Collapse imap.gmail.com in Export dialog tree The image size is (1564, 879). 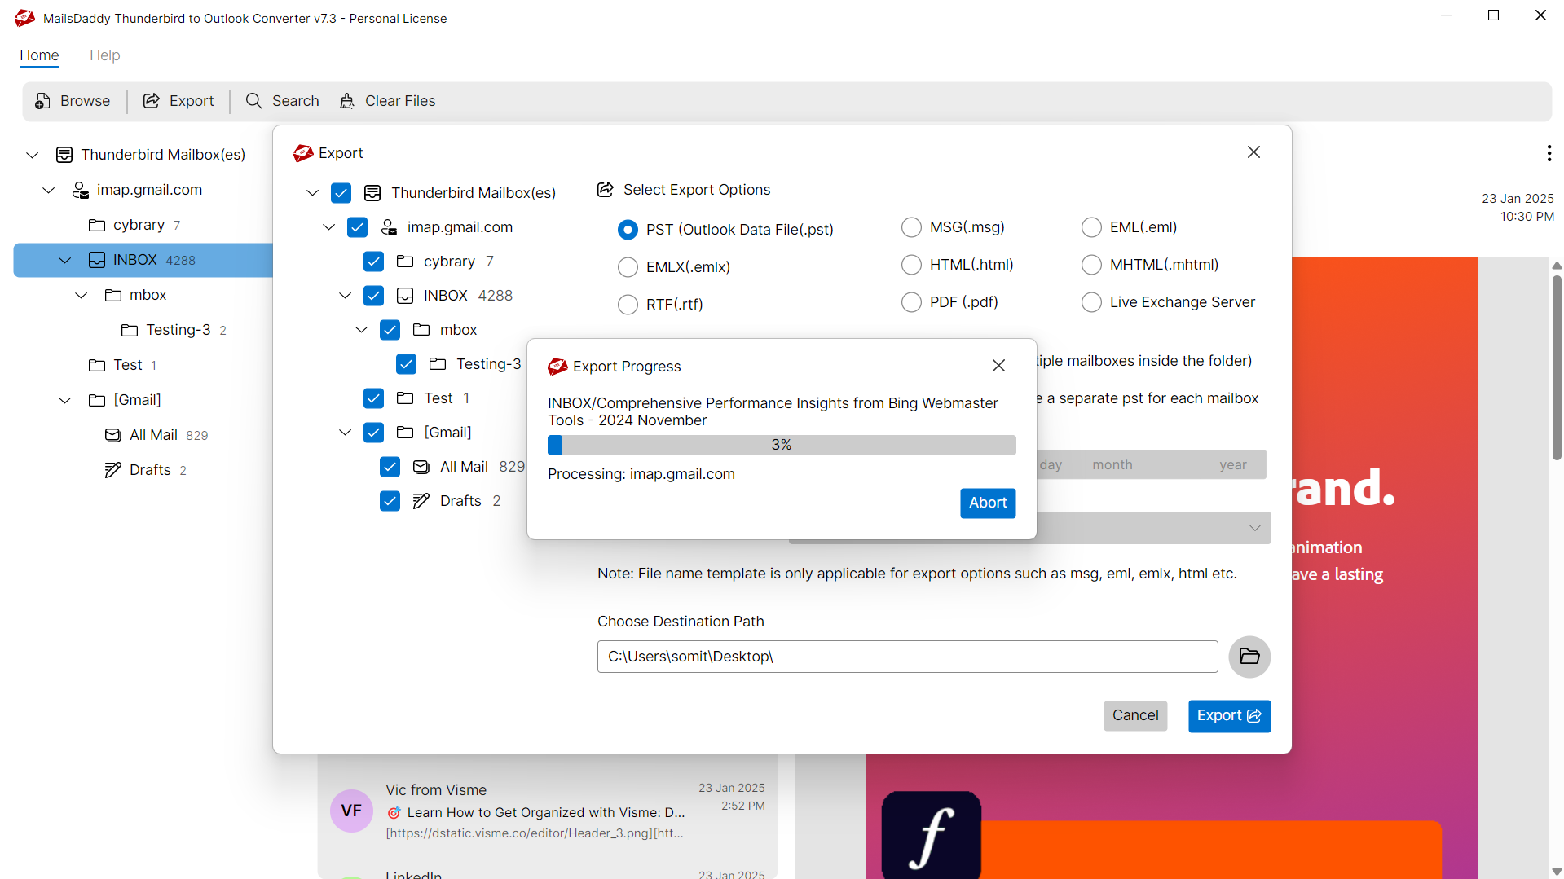pyautogui.click(x=328, y=227)
